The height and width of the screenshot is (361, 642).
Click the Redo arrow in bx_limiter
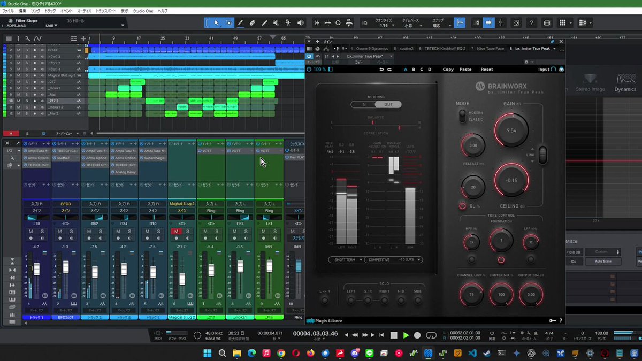(x=390, y=69)
